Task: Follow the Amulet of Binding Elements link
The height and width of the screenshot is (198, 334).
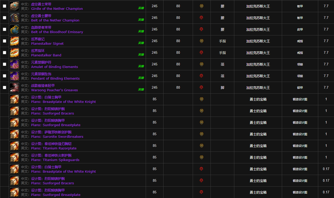Action: tap(55, 67)
